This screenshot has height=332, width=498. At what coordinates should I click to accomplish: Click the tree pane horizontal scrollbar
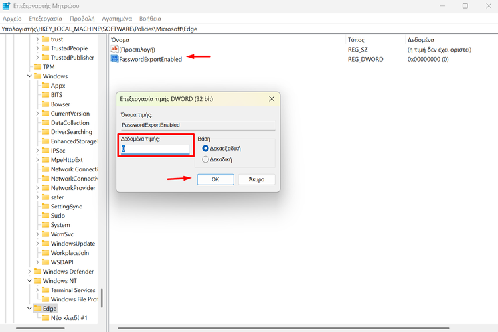(41, 328)
